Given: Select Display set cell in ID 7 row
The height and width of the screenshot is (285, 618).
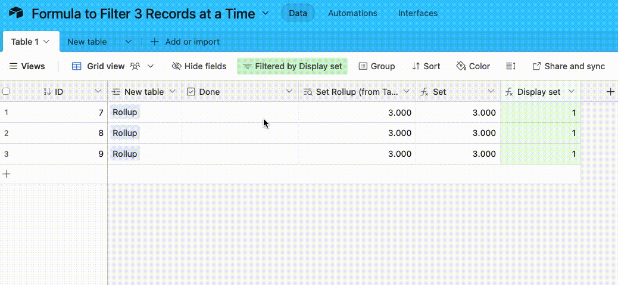Looking at the screenshot, I should 541,113.
